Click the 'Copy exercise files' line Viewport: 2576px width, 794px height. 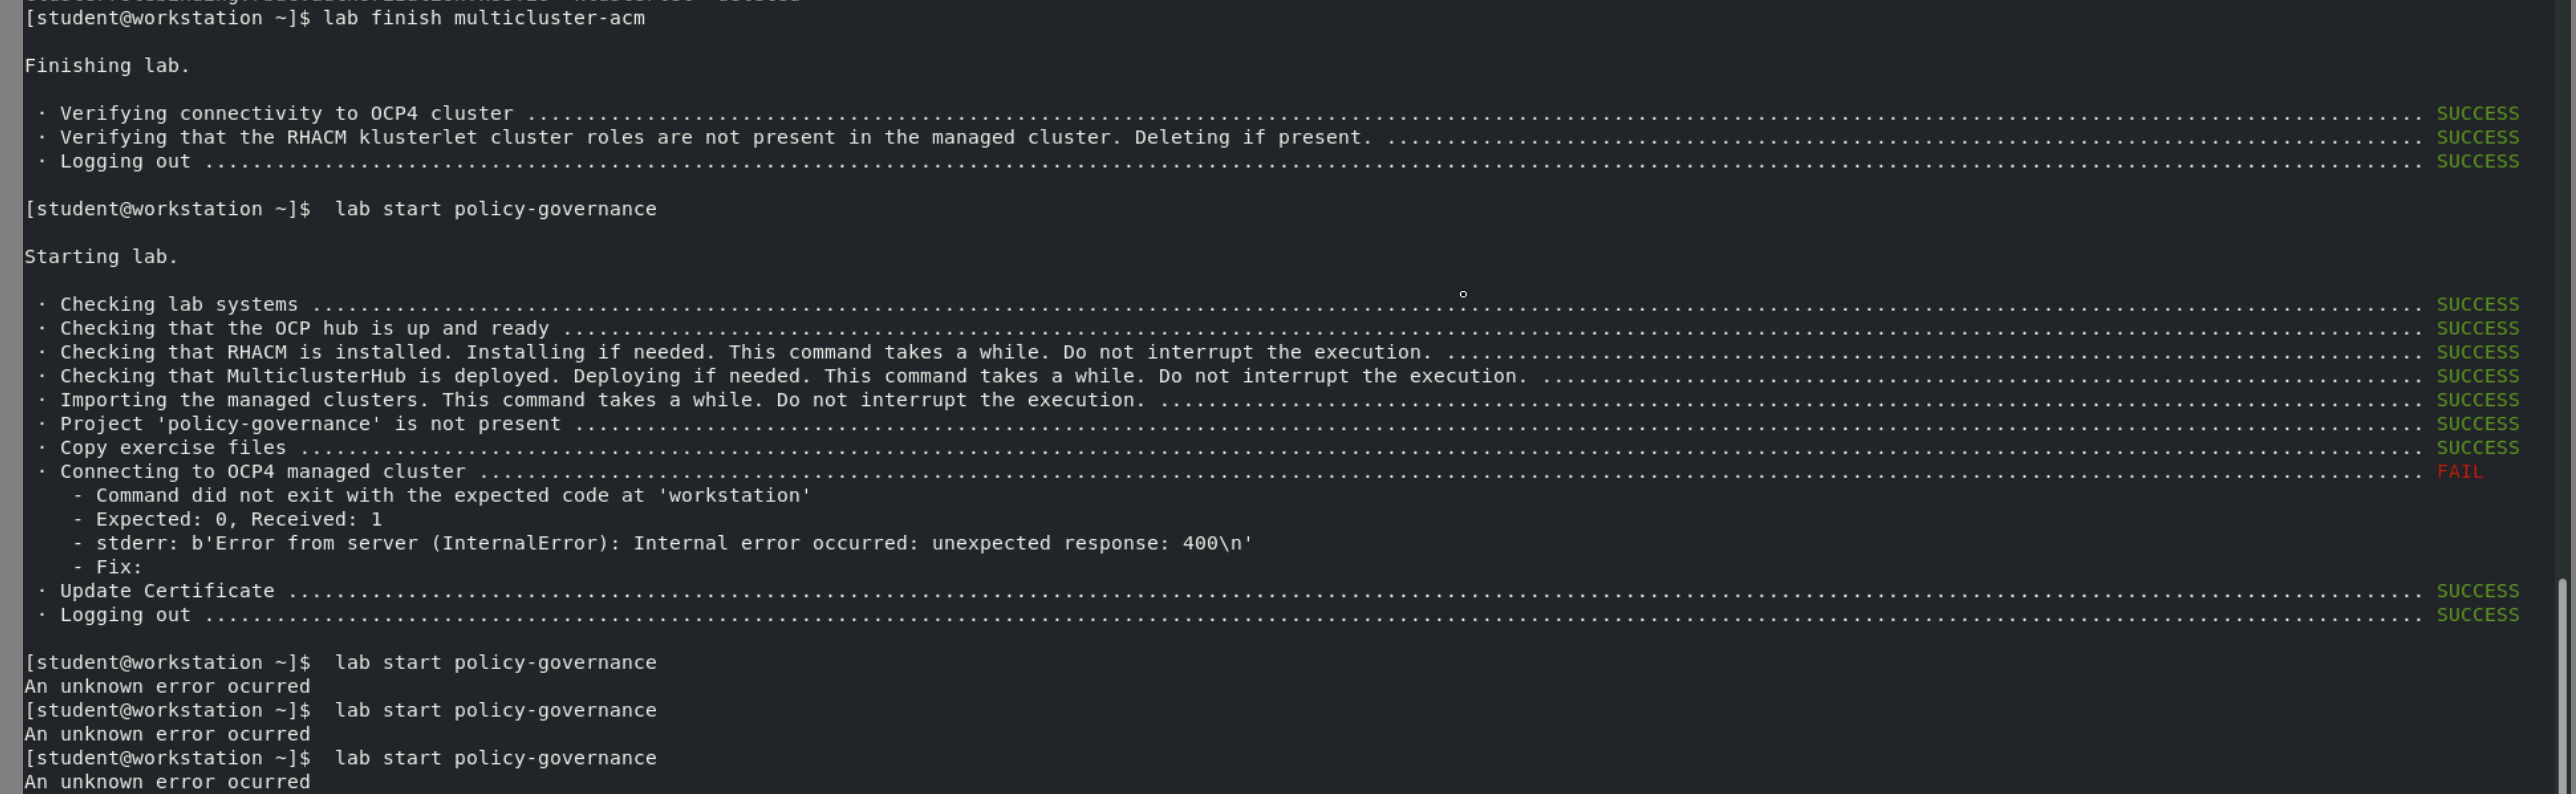(x=173, y=448)
